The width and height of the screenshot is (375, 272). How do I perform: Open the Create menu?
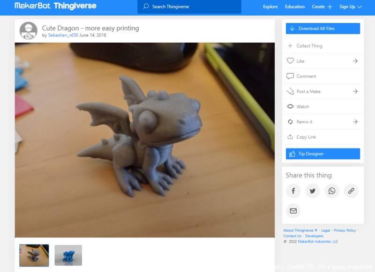coord(318,7)
